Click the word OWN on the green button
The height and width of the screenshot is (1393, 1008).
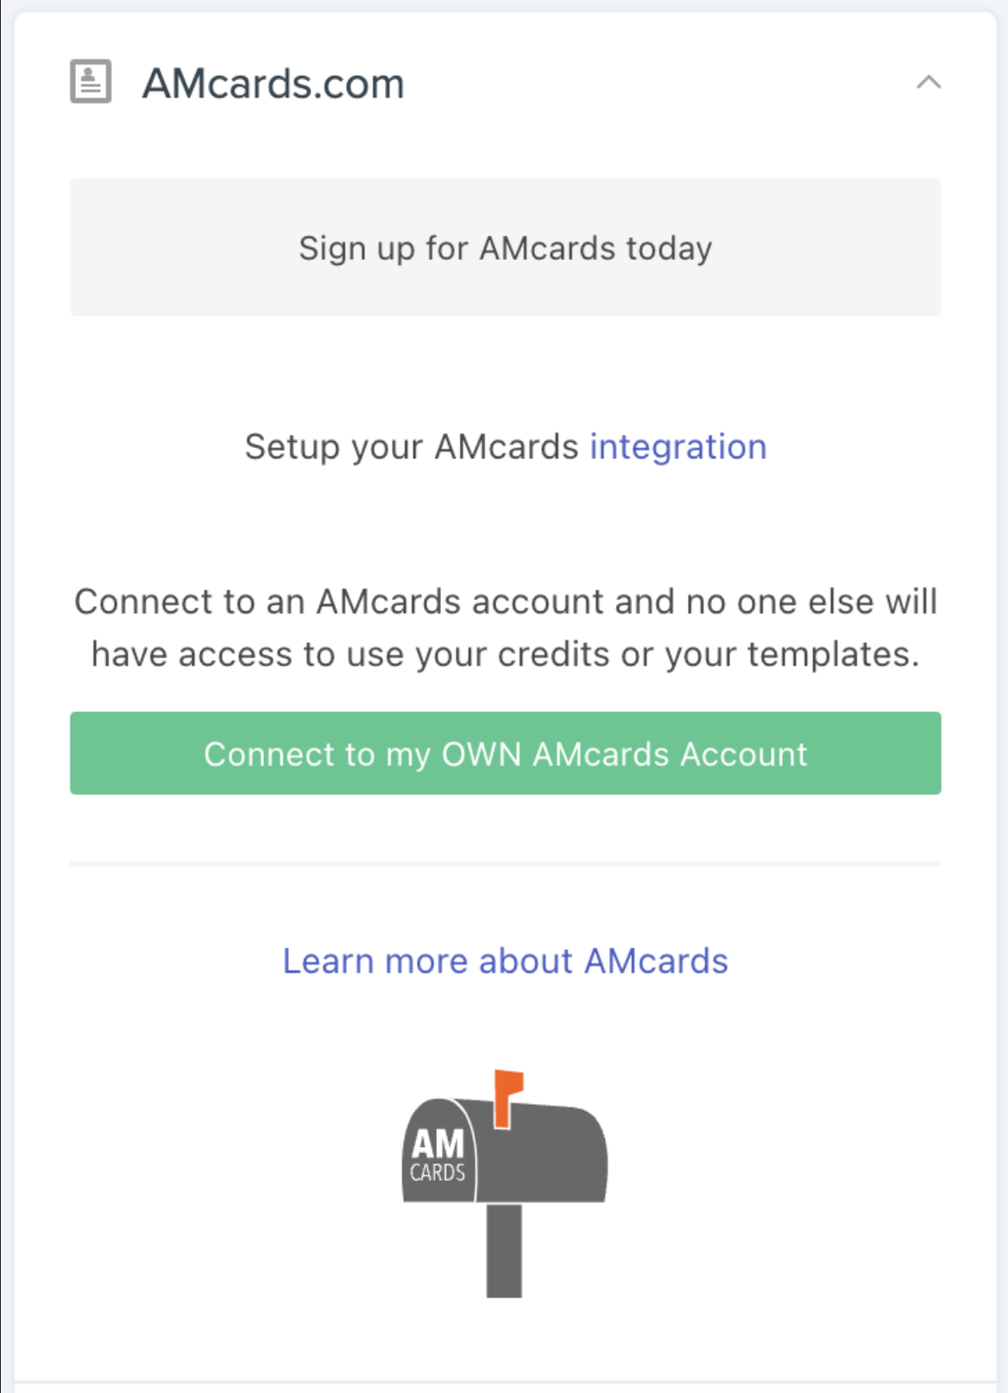pyautogui.click(x=482, y=754)
